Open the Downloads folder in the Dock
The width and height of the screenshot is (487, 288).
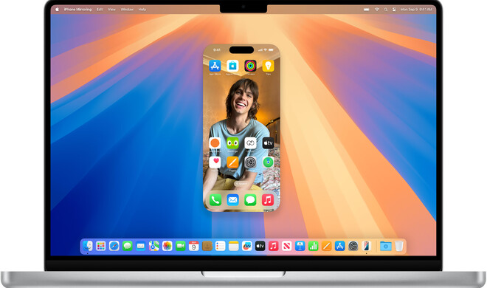[x=385, y=246]
